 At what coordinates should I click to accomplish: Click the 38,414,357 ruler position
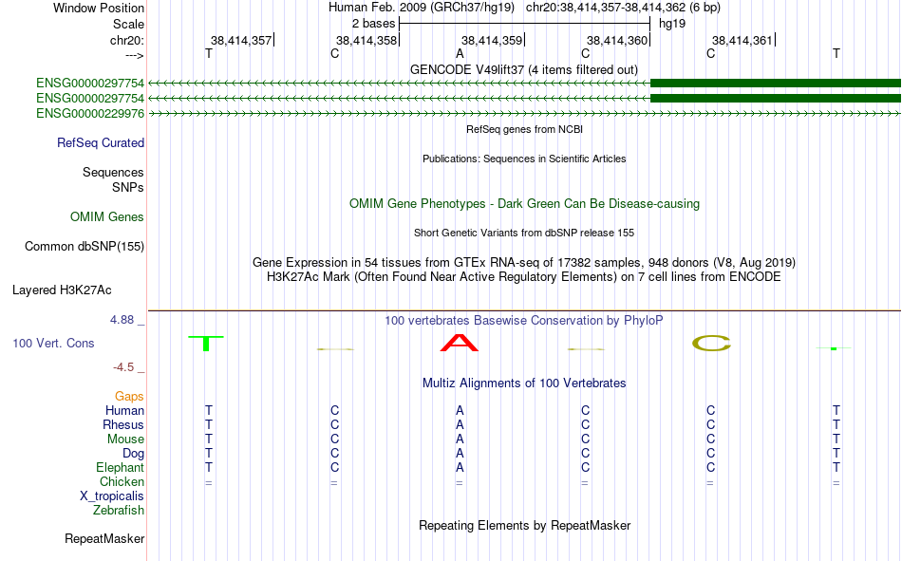[x=241, y=40]
